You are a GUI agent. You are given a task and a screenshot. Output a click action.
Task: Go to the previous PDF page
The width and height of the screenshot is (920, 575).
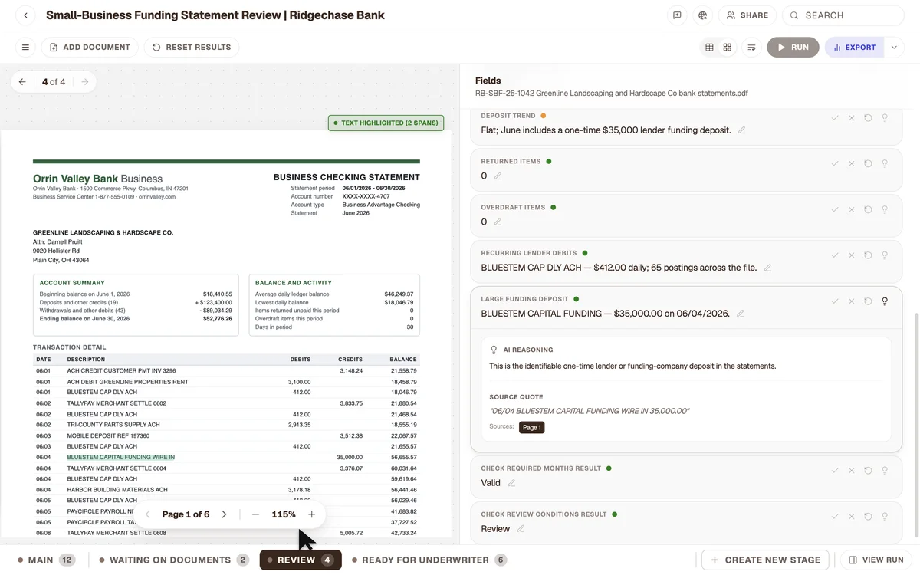pyautogui.click(x=148, y=514)
